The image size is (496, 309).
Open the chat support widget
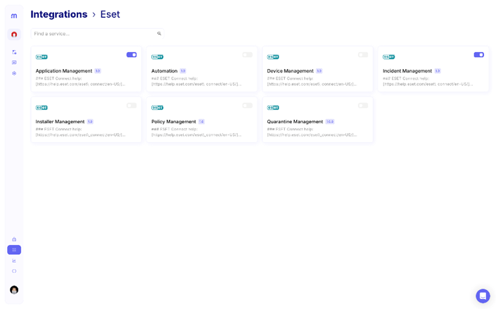point(483,296)
